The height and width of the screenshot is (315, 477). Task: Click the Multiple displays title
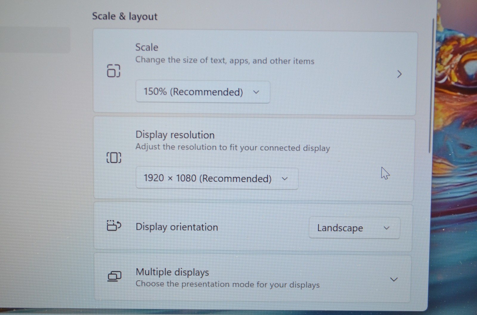pos(172,272)
